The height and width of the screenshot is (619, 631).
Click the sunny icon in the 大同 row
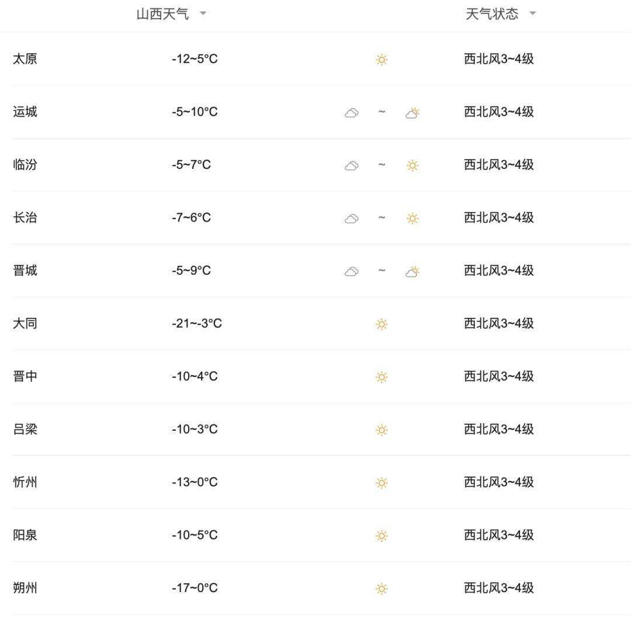pos(382,324)
